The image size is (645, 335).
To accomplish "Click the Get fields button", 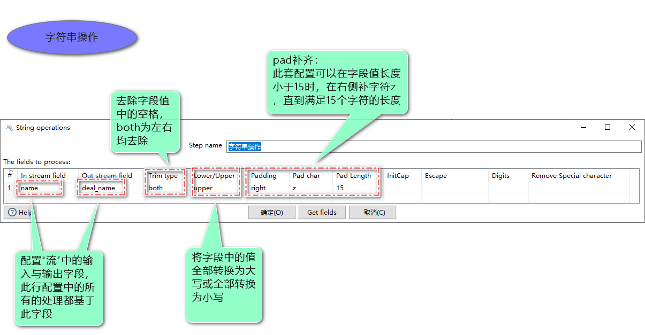I will 322,213.
